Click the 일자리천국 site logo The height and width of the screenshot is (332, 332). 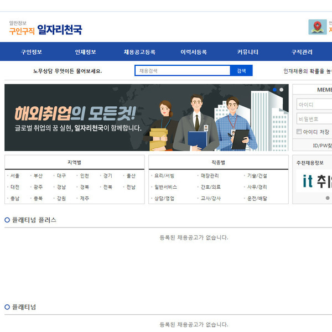coord(45,28)
